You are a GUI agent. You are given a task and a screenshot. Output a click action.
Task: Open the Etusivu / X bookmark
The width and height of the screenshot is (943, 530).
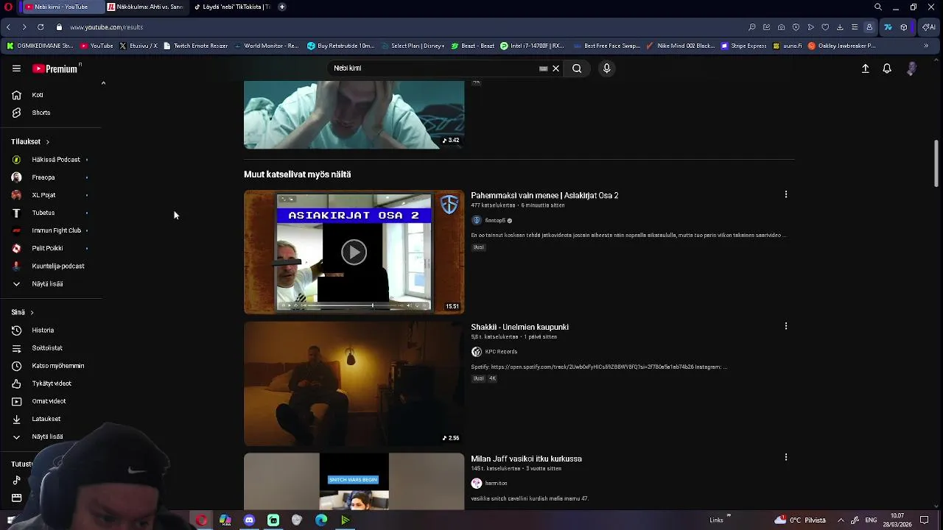(139, 46)
